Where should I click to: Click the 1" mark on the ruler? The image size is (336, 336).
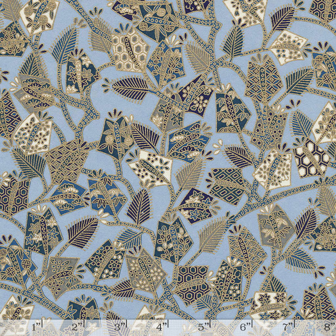(x=37, y=327)
